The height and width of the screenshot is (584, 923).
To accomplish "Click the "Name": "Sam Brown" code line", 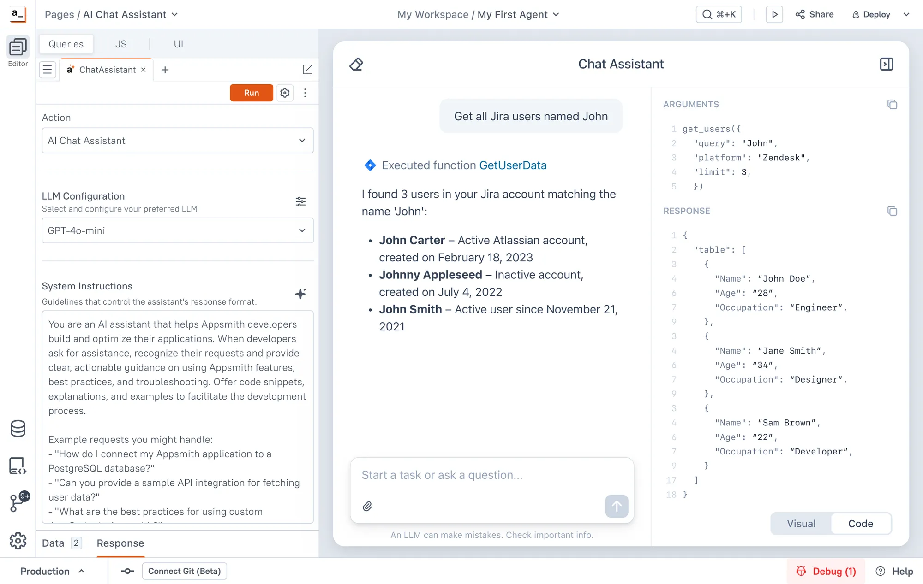I will click(767, 423).
